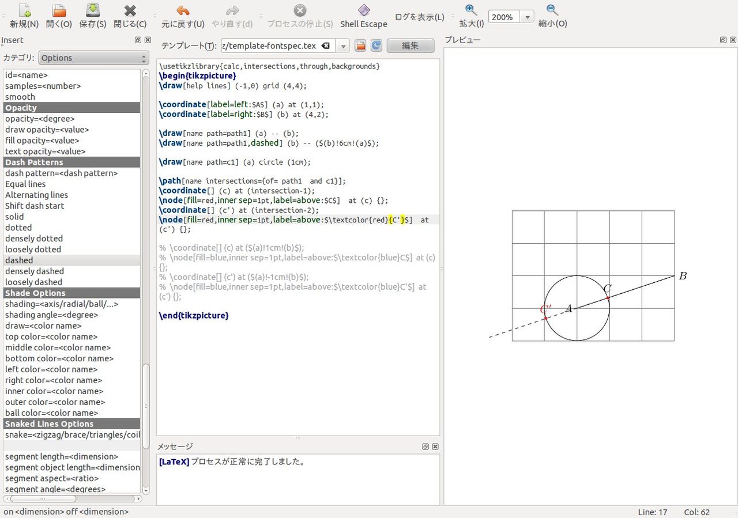Screen dimensions: 738x518
Task: Stop the process with プロセスの停止(S)
Action: 300,16
